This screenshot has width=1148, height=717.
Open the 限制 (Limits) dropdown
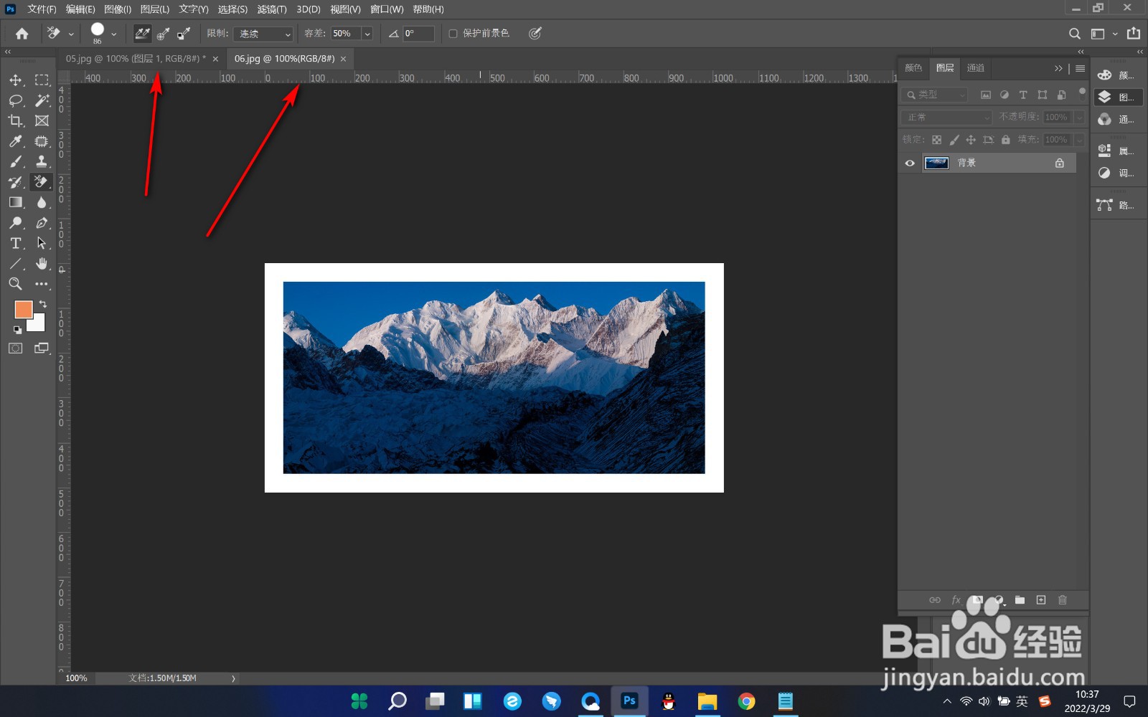pos(263,34)
